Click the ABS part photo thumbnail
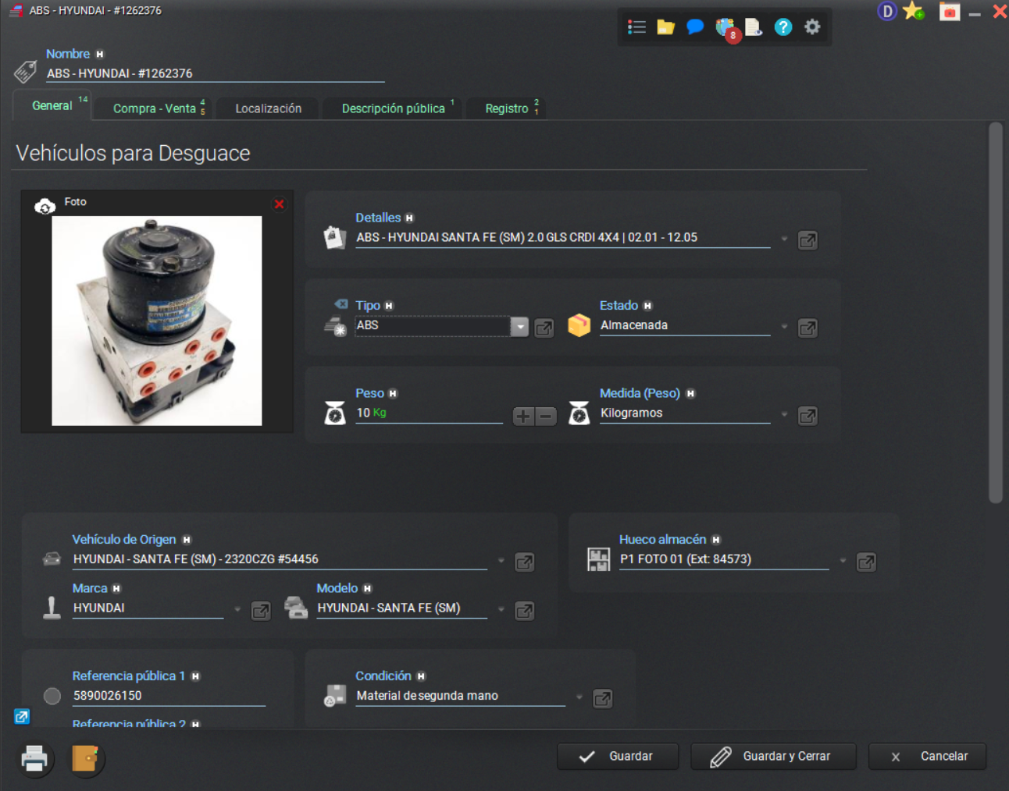The image size is (1009, 791). [157, 321]
